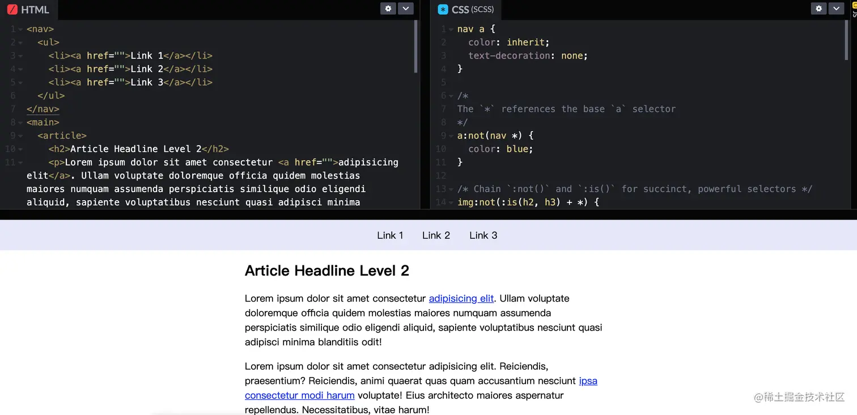The width and height of the screenshot is (857, 415).
Task: Click 'color: inherit;' in CSS code
Action: [x=508, y=43]
